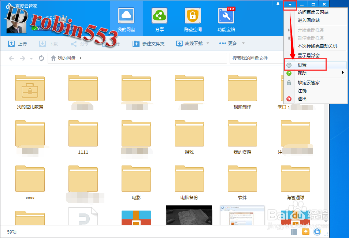
Task: Click the 新建文件夹 new folder button
Action: pyautogui.click(x=148, y=44)
